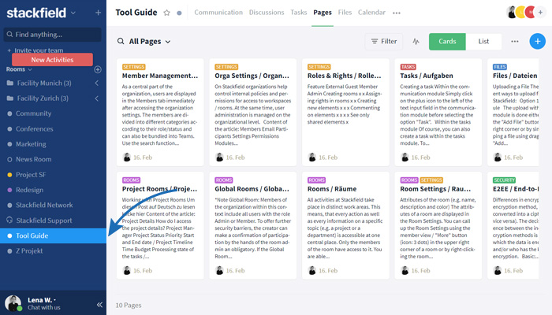Click the plus icon next to Rooms
Image resolution: width=552 pixels, height=315 pixels.
pyautogui.click(x=98, y=69)
